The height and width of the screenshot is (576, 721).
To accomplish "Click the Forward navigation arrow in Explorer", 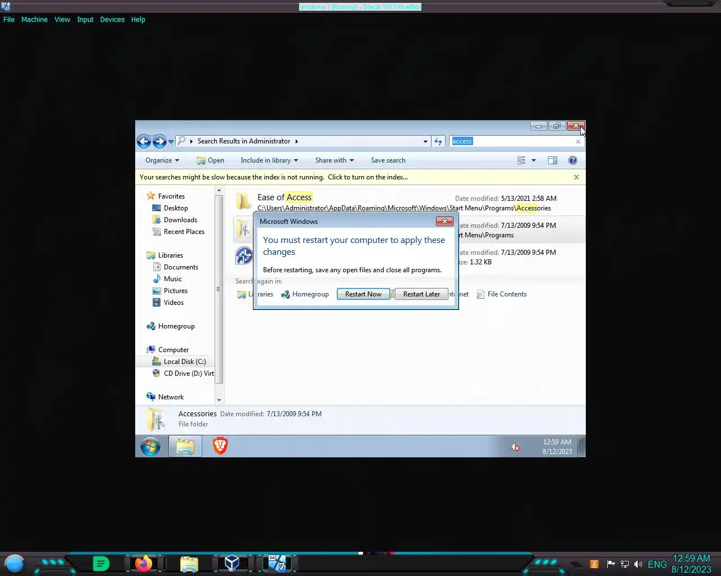I will [x=159, y=141].
